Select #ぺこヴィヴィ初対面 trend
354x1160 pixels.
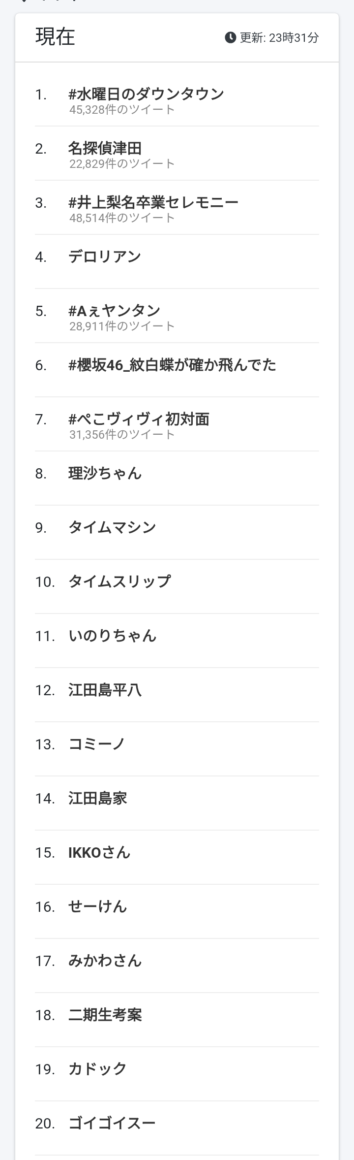(x=139, y=419)
